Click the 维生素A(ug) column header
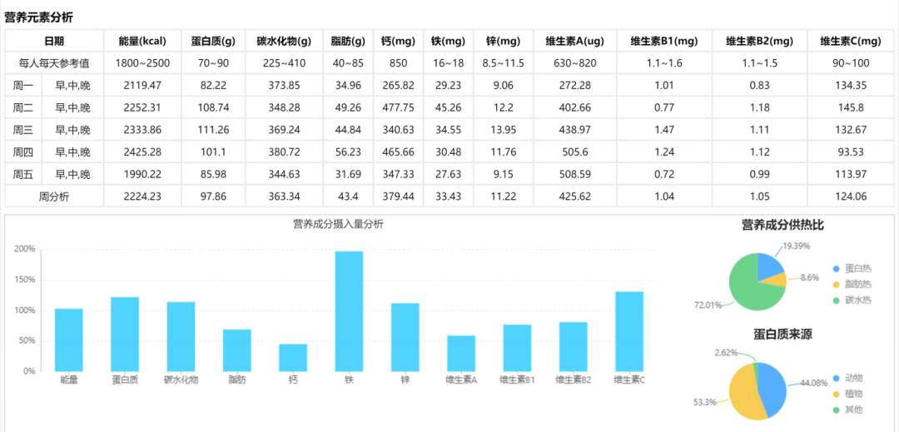 (x=575, y=41)
